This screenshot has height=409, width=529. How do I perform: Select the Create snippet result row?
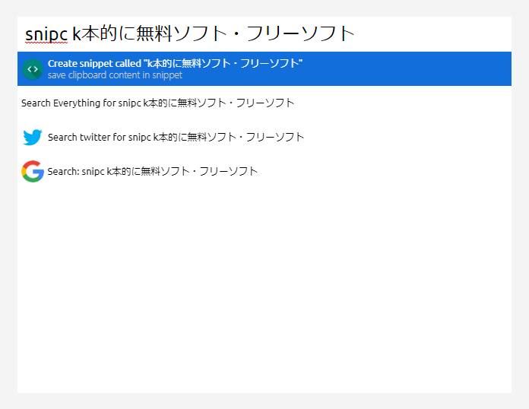click(264, 69)
